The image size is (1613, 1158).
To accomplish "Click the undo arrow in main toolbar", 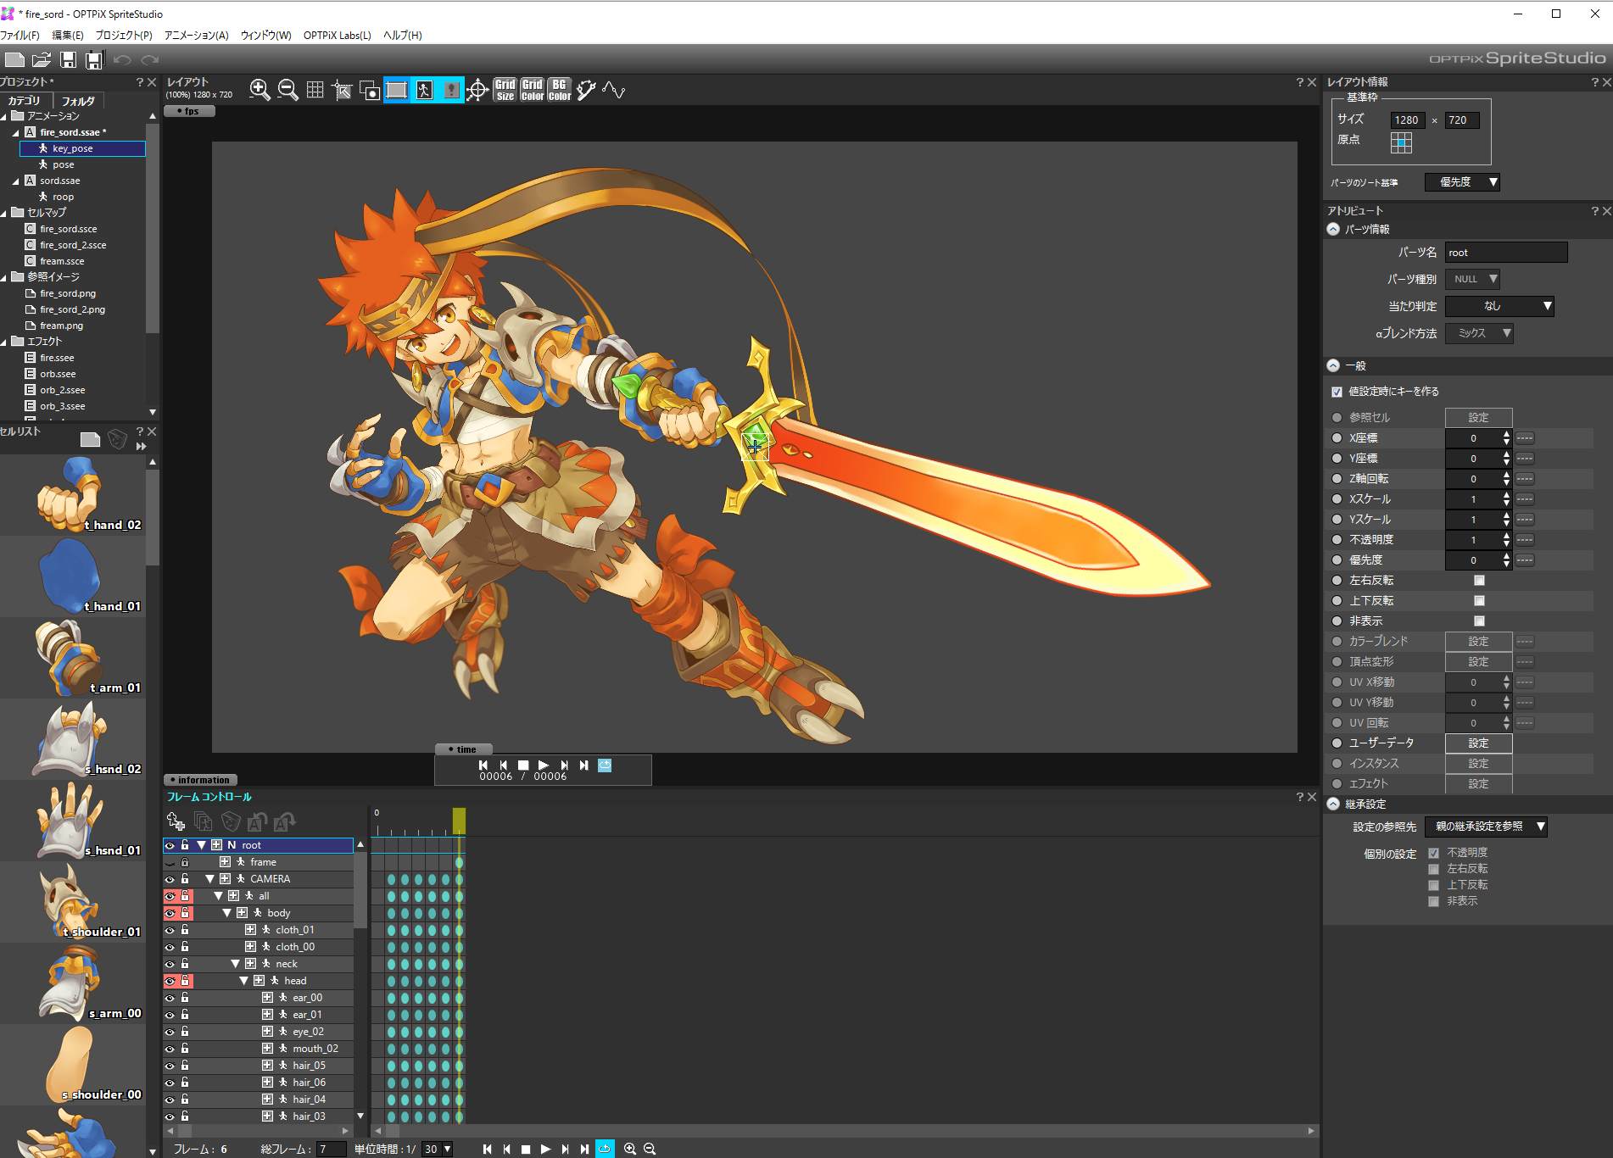I will [x=122, y=59].
